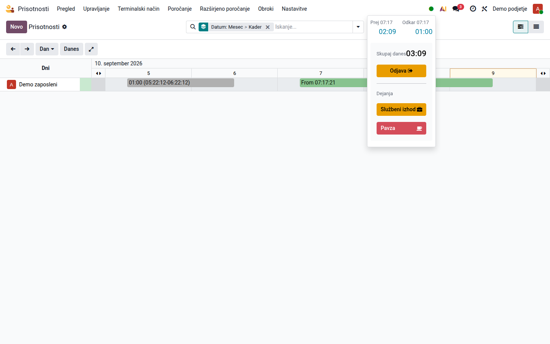Click the gray 01:00 attendance bar
This screenshot has height=344, width=550.
(x=181, y=83)
